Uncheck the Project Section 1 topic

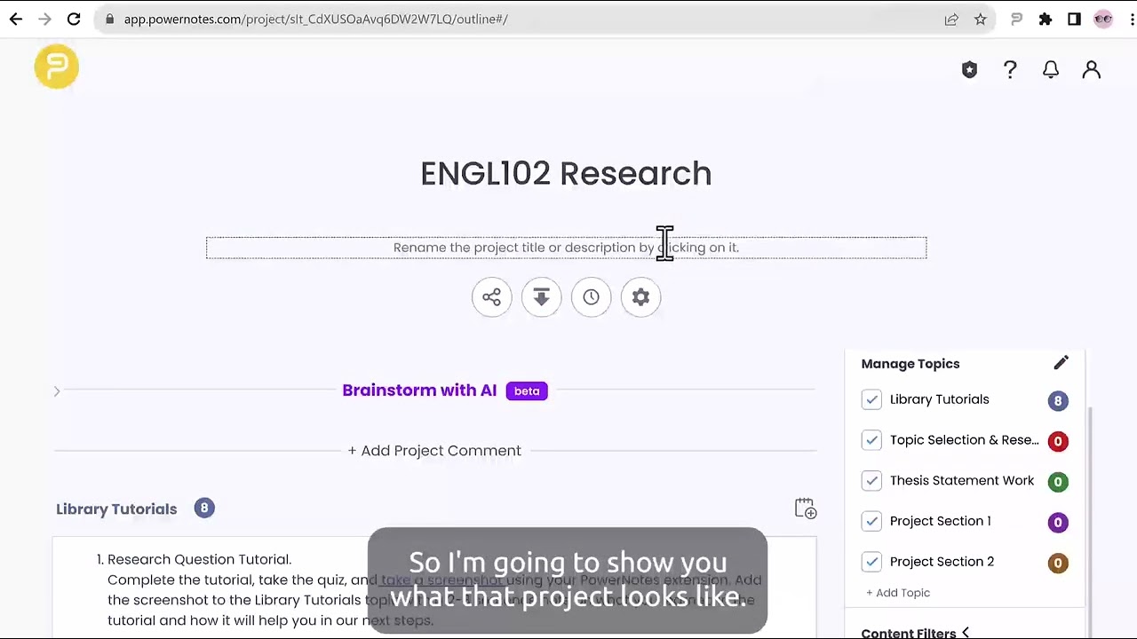(x=871, y=521)
